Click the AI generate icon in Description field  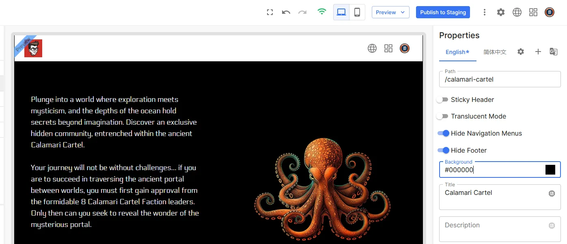(x=552, y=226)
